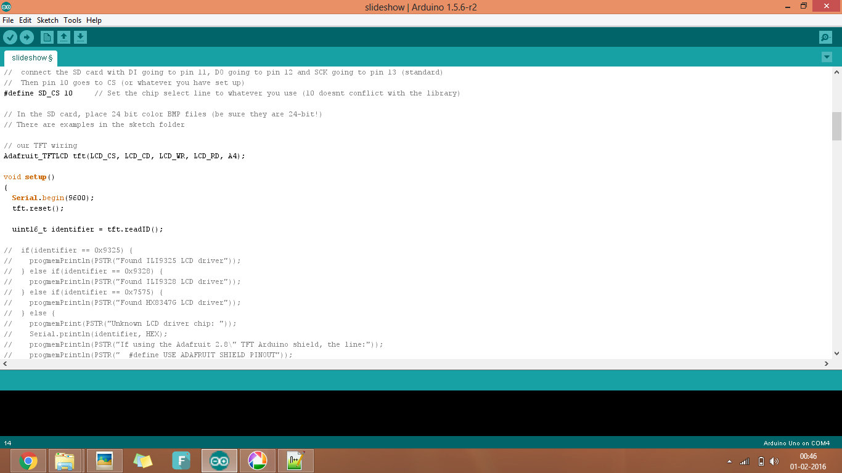
Task: Save the sketch with the Save icon
Action: pyautogui.click(x=80, y=38)
